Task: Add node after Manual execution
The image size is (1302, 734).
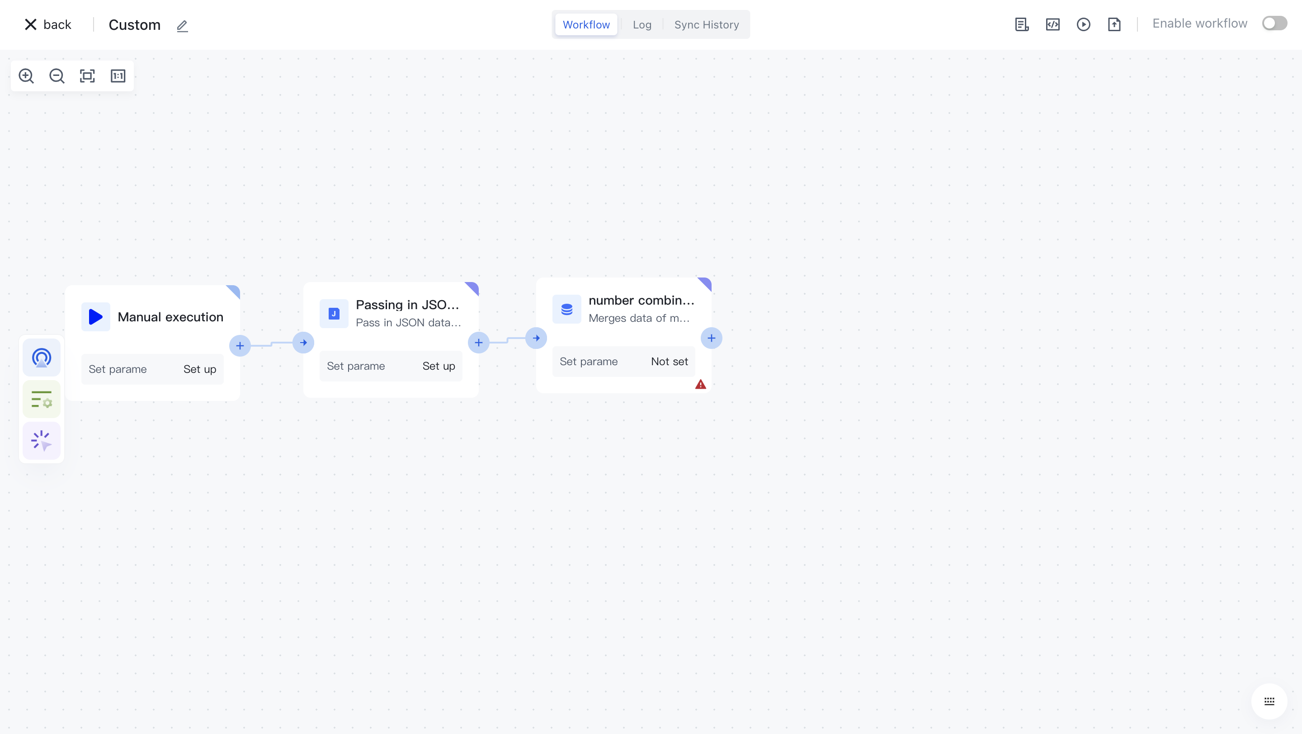Action: [x=240, y=345]
